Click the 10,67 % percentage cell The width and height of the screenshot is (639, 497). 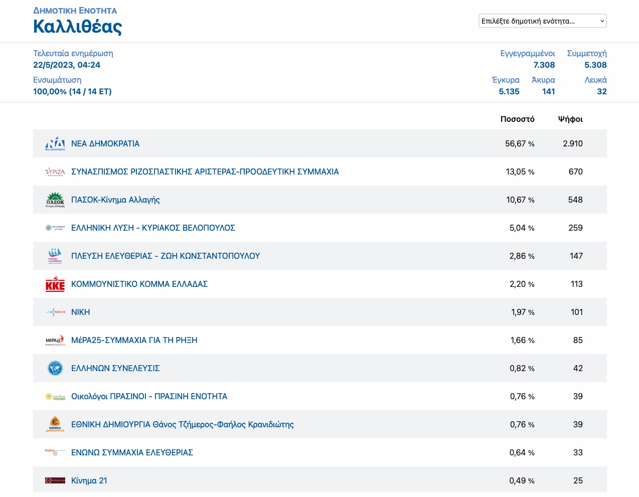(x=520, y=200)
